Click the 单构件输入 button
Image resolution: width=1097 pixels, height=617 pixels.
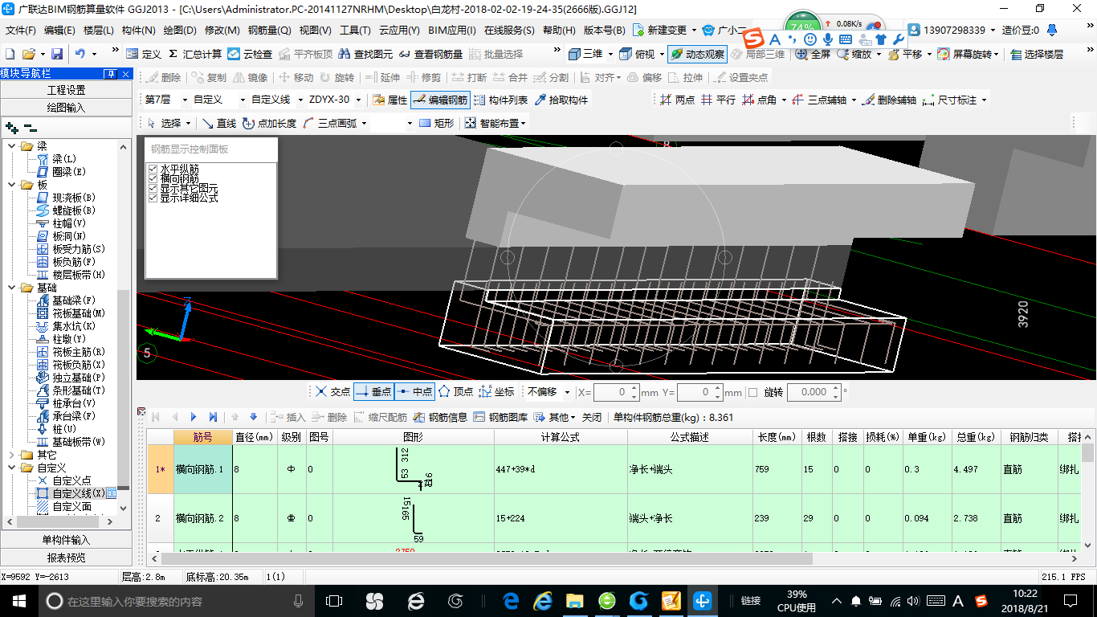(66, 540)
